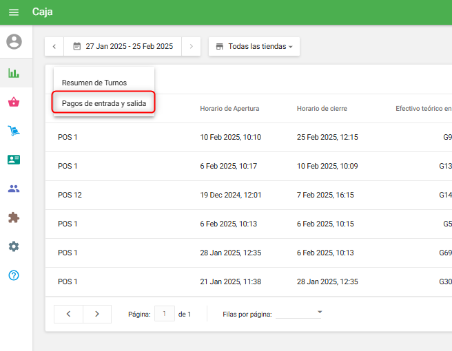Open the customers people icon
The width and height of the screenshot is (452, 351).
click(x=14, y=189)
